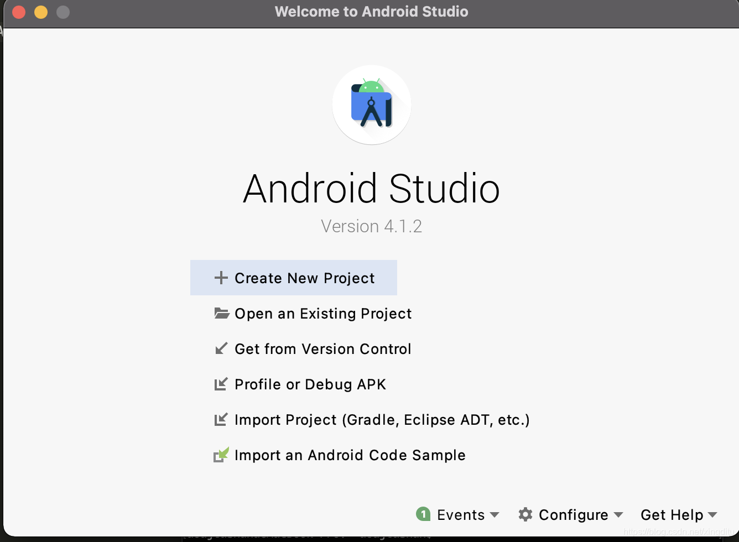Open the Configure label
This screenshot has height=542, width=739.
coord(573,515)
